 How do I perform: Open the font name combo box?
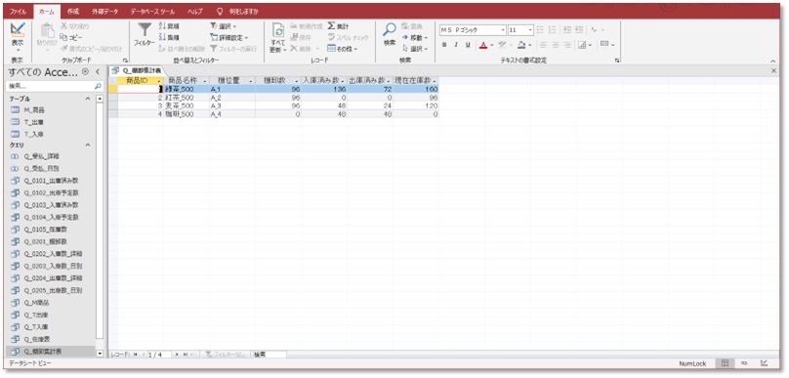[x=473, y=30]
